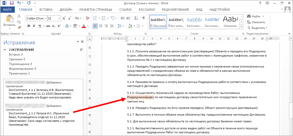The width and height of the screenshot is (293, 136).
Task: Click the Заменить button
Action: point(256,22)
